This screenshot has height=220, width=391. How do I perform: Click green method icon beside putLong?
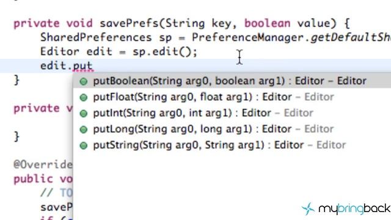point(84,130)
